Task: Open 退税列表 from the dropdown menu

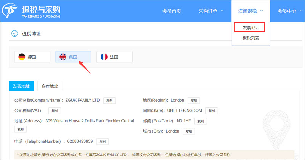Action: 251,38
